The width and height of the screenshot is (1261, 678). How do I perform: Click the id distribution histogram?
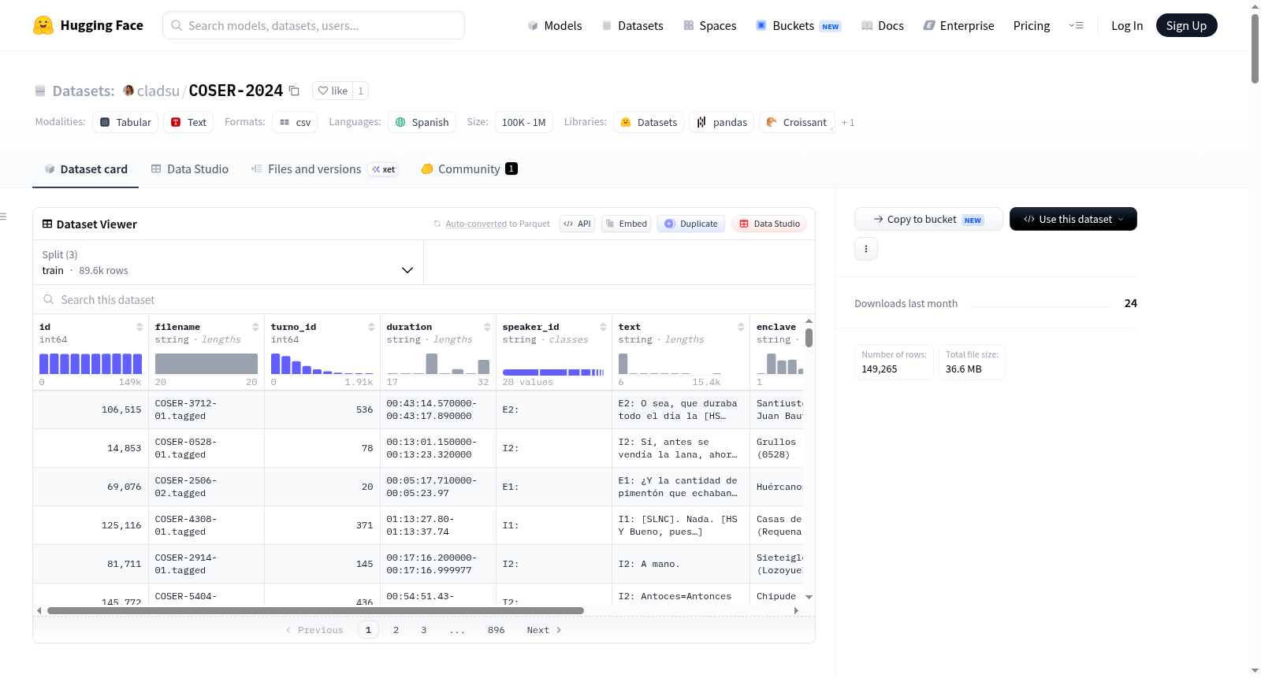[x=91, y=364]
